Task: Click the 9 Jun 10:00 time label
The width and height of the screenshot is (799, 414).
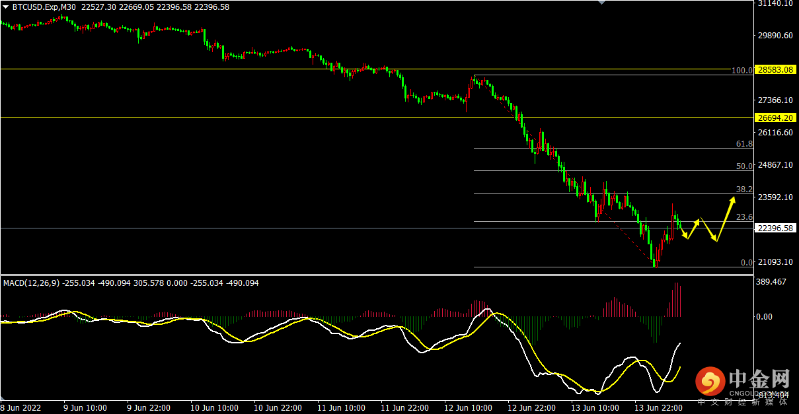Action: pos(85,408)
